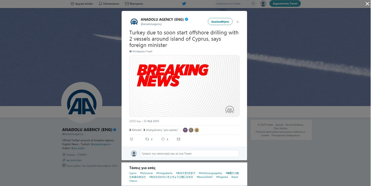The image size is (371, 186).
Task: Expand the tweet options chevron
Action: click(238, 22)
